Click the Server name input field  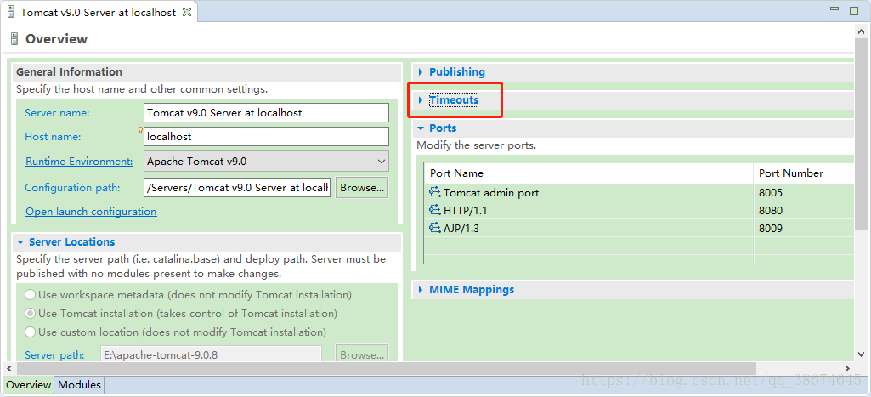coord(266,112)
